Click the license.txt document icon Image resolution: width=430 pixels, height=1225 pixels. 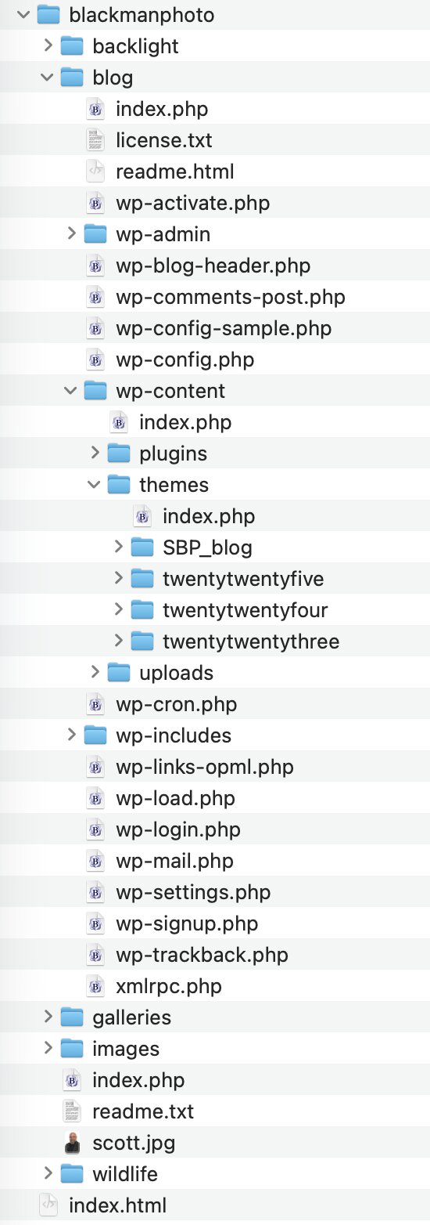tap(95, 140)
